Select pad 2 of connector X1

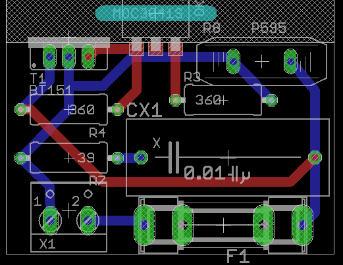point(88,220)
